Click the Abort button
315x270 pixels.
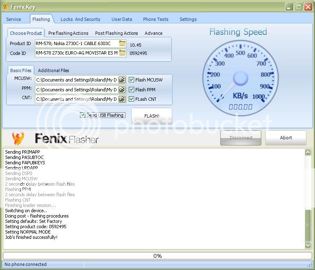pyautogui.click(x=286, y=138)
